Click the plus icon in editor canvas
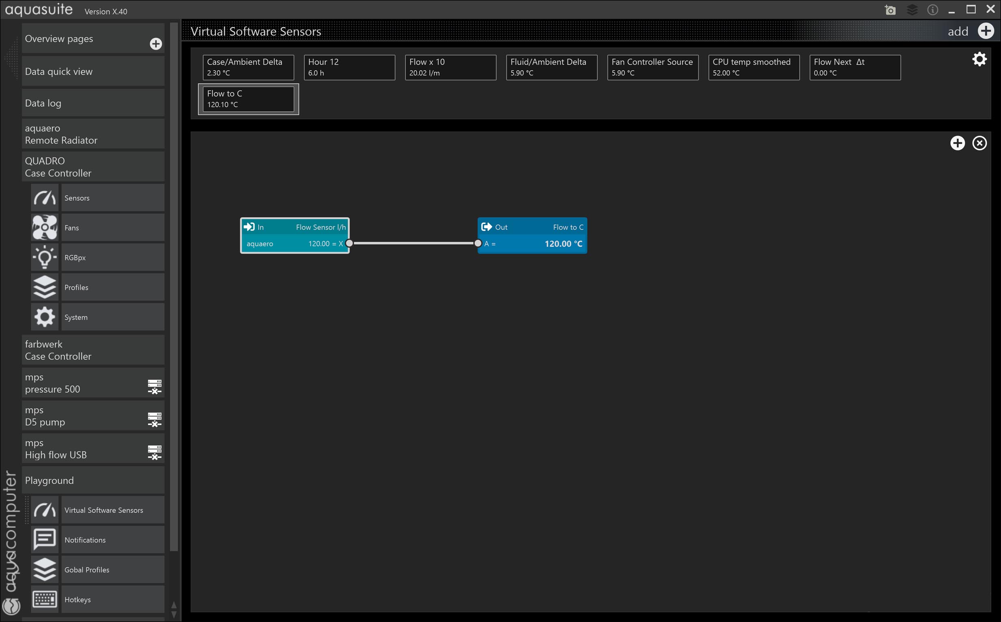 (958, 143)
